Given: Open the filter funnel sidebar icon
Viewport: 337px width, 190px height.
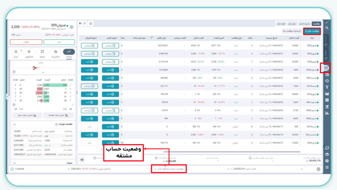Looking at the screenshot, I should point(327,87).
